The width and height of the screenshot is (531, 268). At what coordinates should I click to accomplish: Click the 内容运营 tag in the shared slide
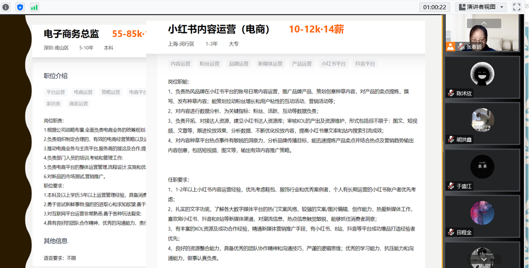[180, 64]
